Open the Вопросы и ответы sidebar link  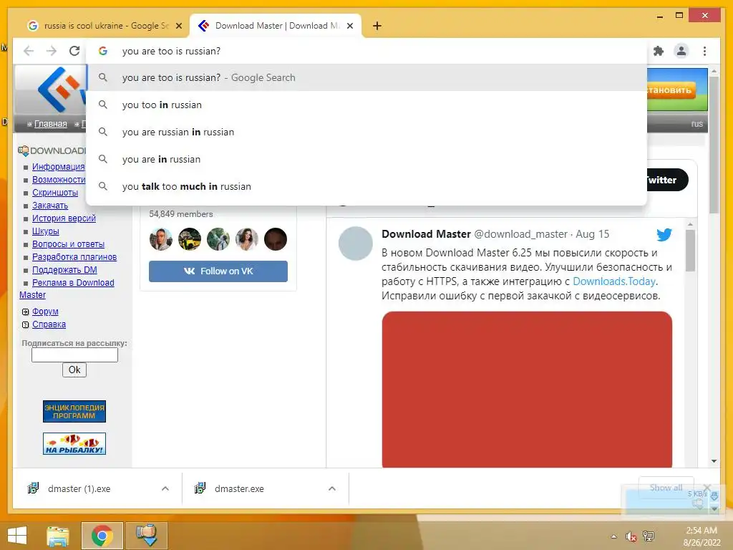coord(68,244)
